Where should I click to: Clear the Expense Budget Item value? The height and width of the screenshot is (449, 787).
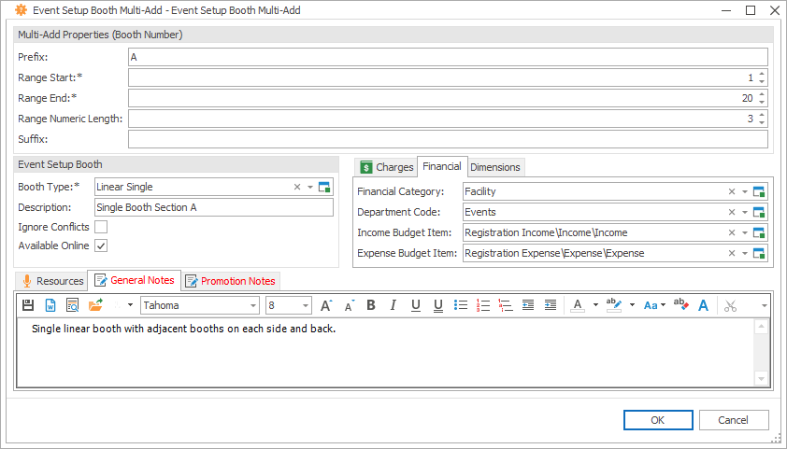(732, 253)
